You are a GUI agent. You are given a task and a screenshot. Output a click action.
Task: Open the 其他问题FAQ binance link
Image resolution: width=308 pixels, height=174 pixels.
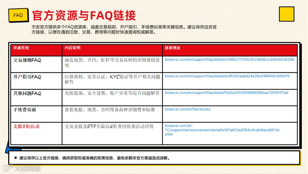pyautogui.click(x=226, y=93)
